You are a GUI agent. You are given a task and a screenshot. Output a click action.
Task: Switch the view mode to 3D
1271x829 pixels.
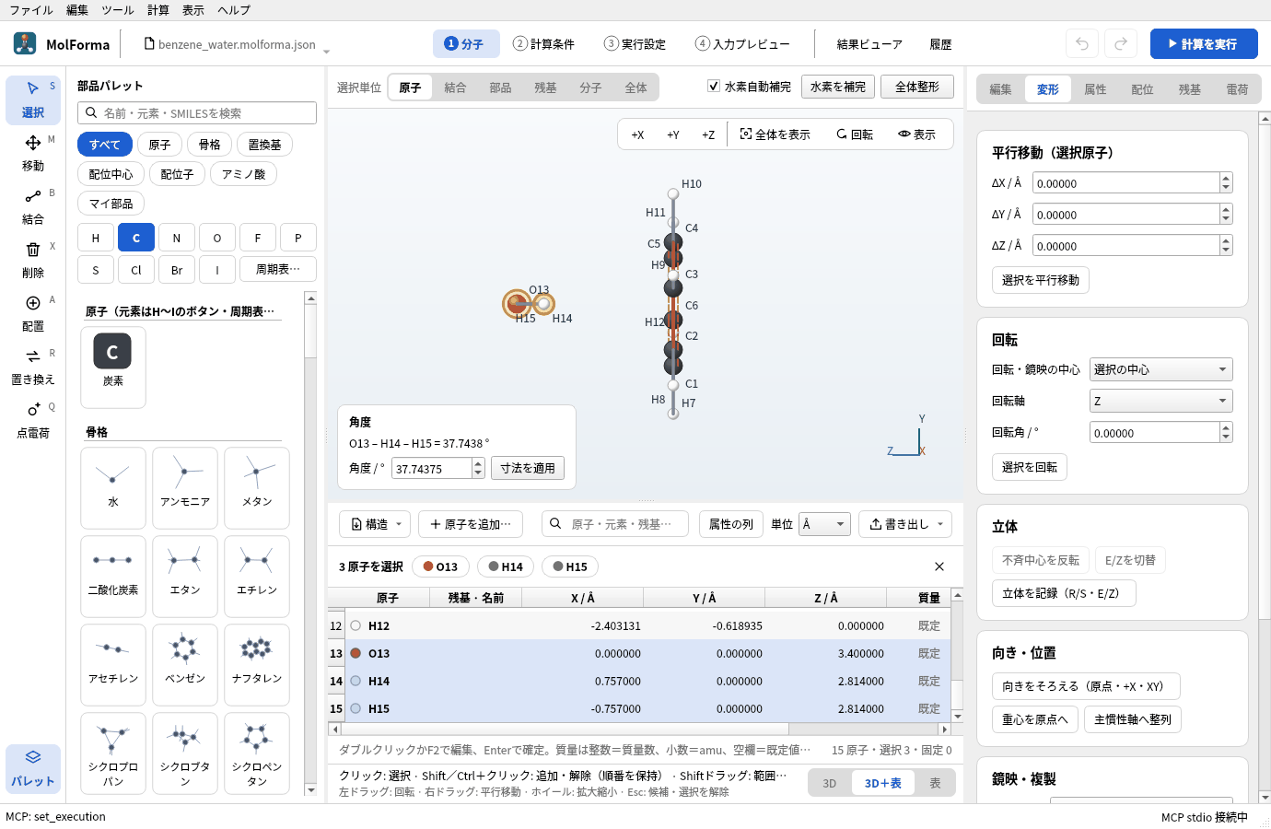click(x=830, y=783)
